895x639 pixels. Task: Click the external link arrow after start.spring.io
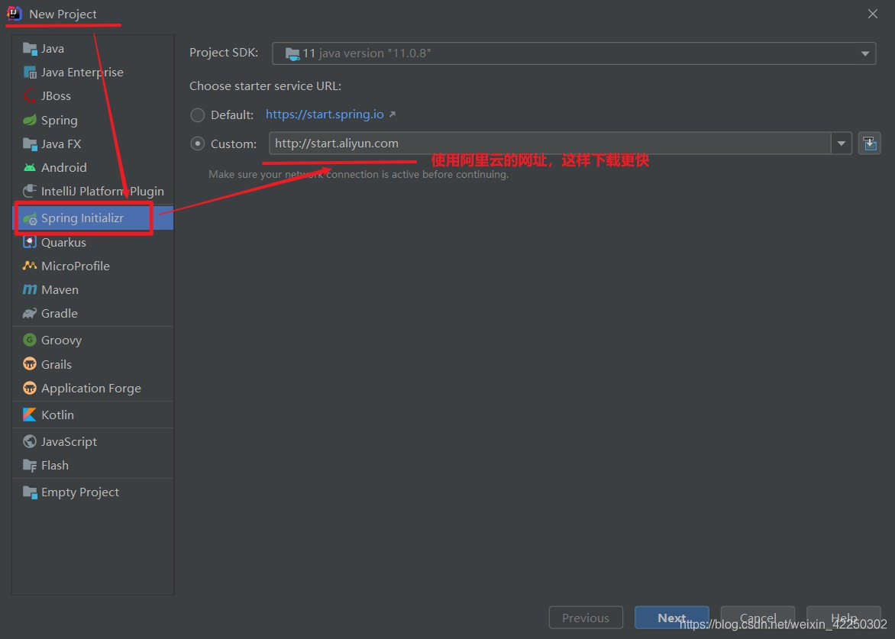click(x=392, y=115)
